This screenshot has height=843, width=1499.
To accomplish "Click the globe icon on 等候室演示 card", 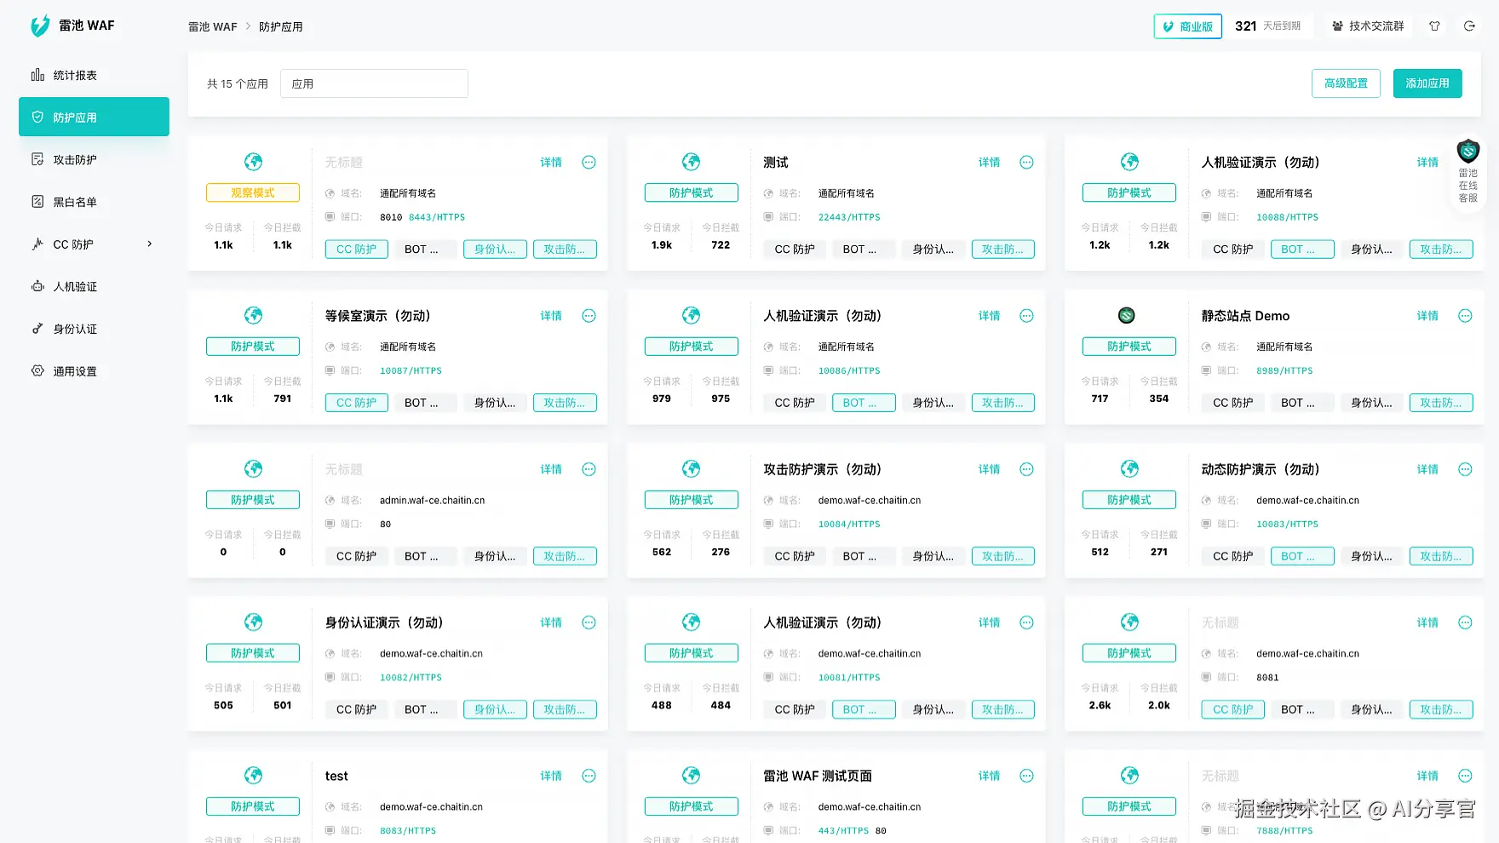I will (x=253, y=315).
